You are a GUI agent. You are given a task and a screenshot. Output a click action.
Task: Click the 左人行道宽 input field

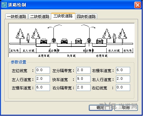43,79
